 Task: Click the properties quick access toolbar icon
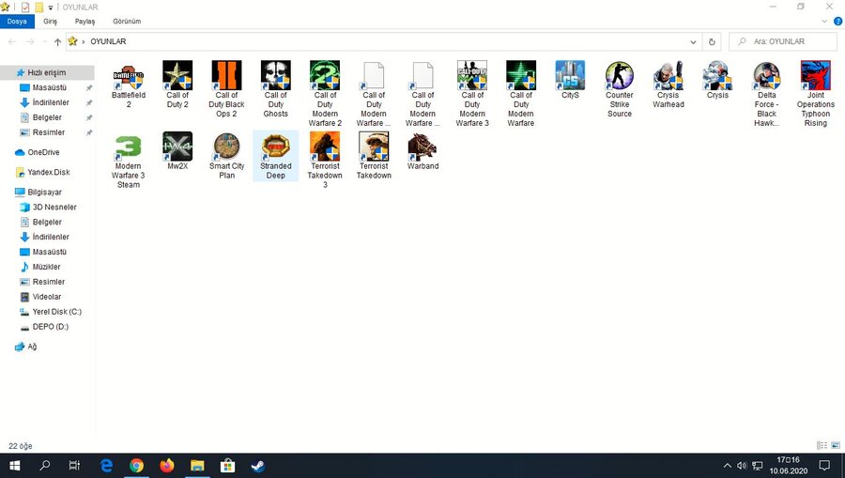point(25,8)
